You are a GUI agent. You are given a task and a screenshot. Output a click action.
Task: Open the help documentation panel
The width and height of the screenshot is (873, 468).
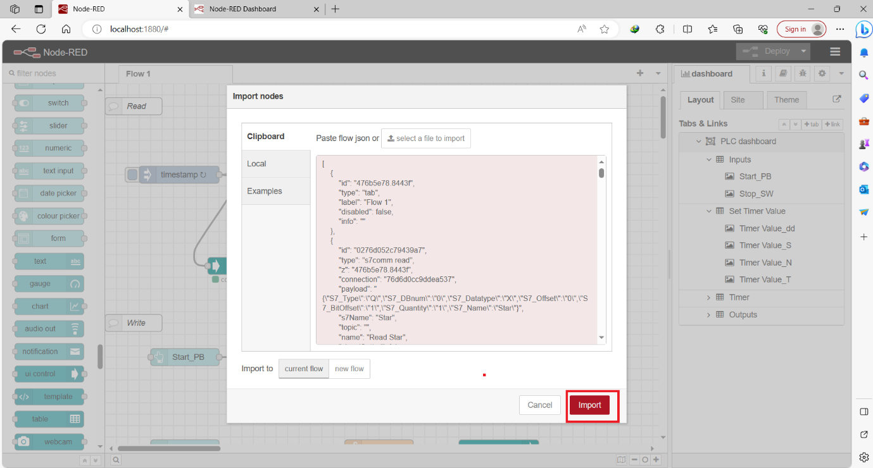tap(782, 73)
